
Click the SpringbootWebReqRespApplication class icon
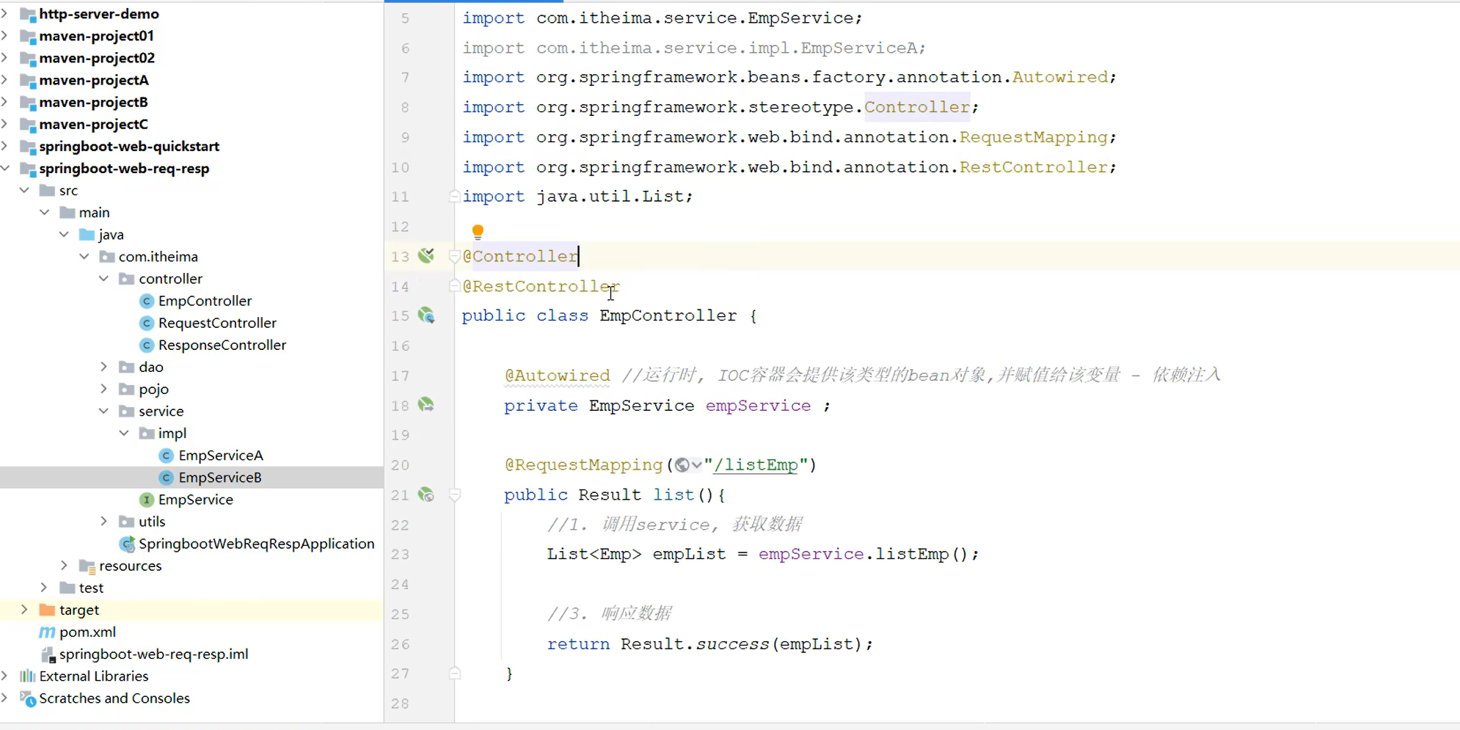(x=127, y=544)
